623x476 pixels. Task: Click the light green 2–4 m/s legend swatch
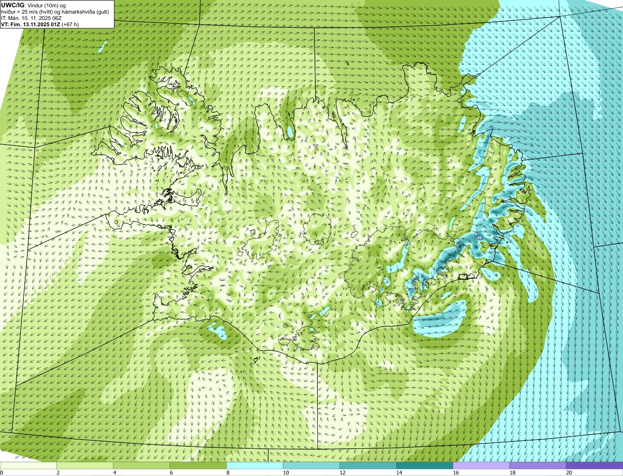tap(85, 466)
